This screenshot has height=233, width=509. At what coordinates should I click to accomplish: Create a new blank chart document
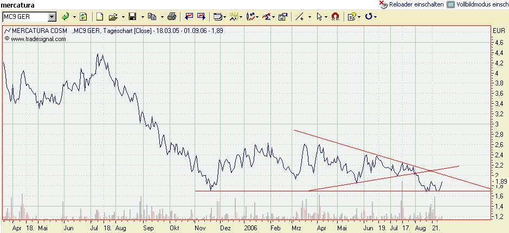click(x=100, y=17)
